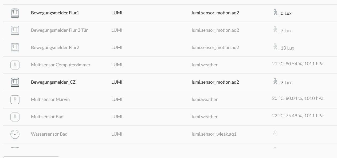
Task: Click the Multisensor Computerzimmer thermometer icon
Action: (x=15, y=65)
